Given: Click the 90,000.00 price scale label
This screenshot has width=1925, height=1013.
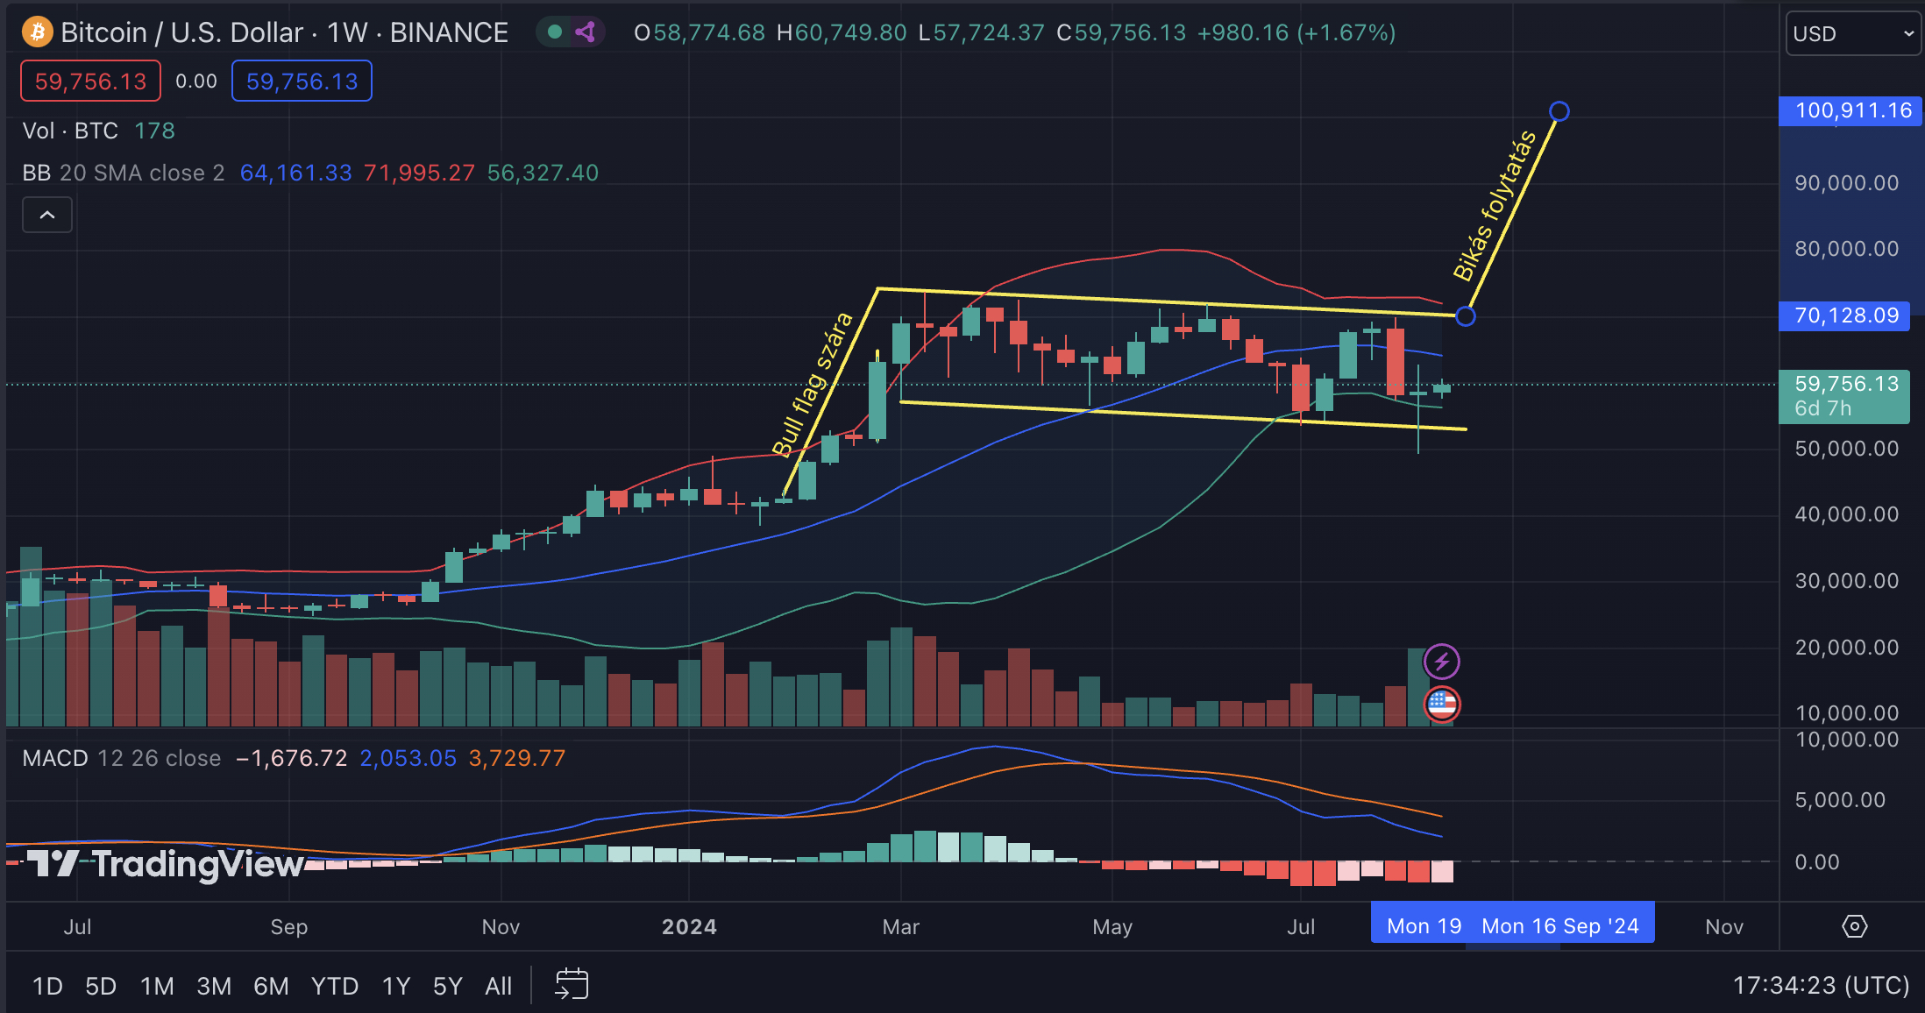Looking at the screenshot, I should [x=1846, y=183].
